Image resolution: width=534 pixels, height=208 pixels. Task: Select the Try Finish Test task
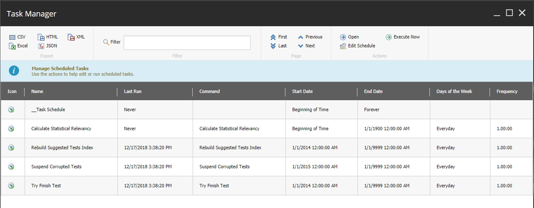45,186
